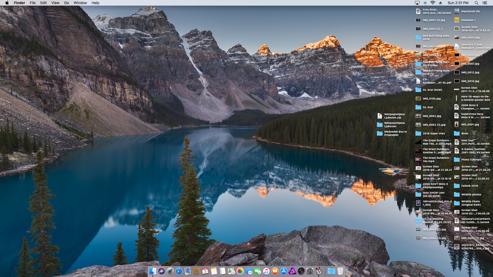Open Launchpad rocket icon

point(170,271)
